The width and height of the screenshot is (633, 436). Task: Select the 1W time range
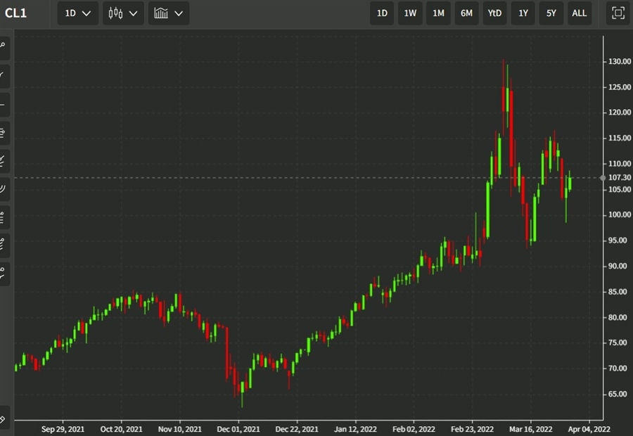(x=410, y=13)
